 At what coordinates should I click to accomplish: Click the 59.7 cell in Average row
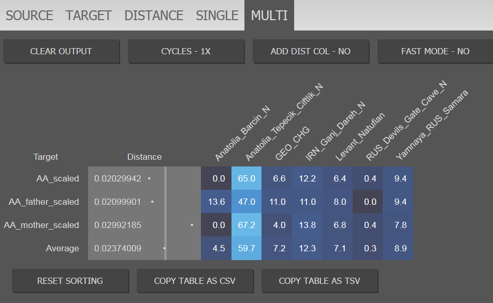247,248
